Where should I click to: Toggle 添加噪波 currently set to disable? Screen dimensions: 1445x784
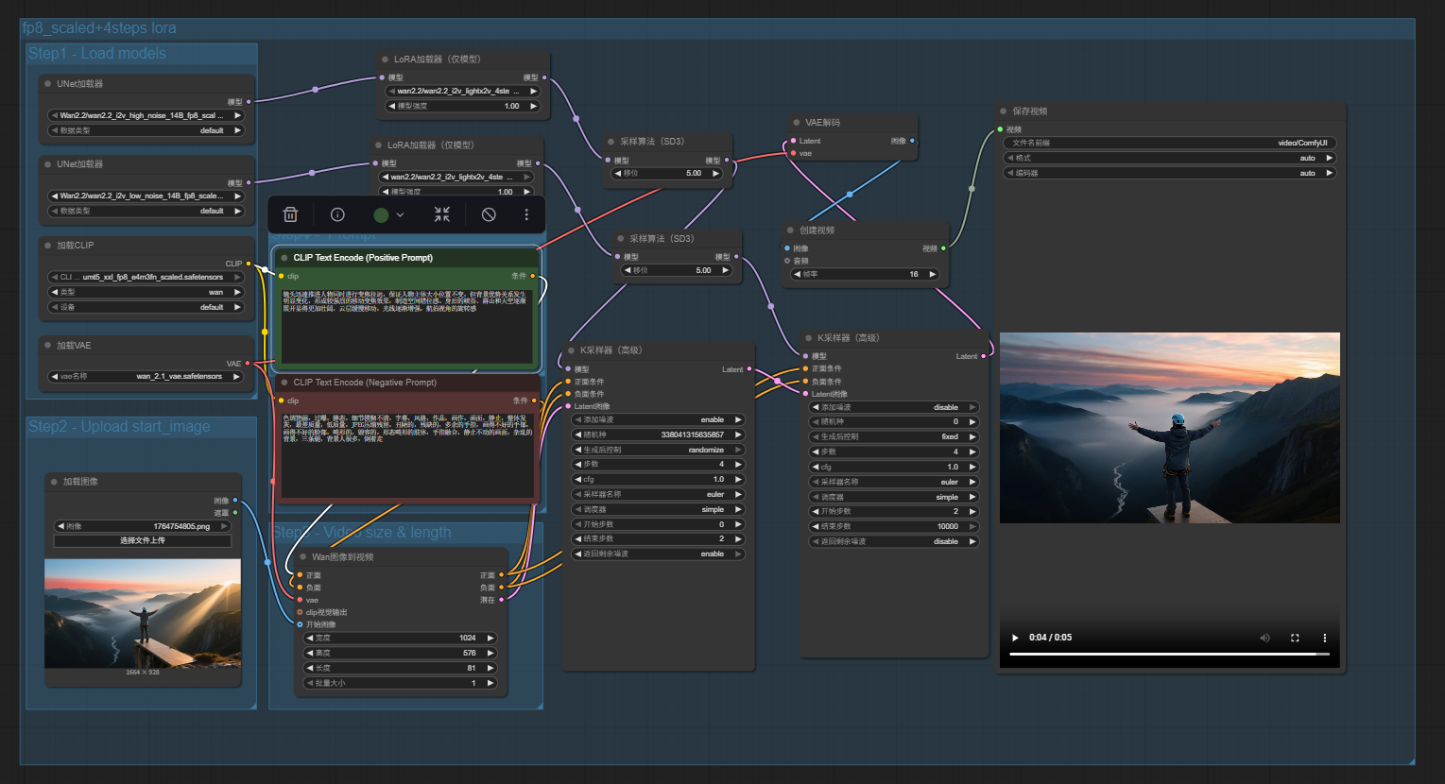tap(894, 407)
